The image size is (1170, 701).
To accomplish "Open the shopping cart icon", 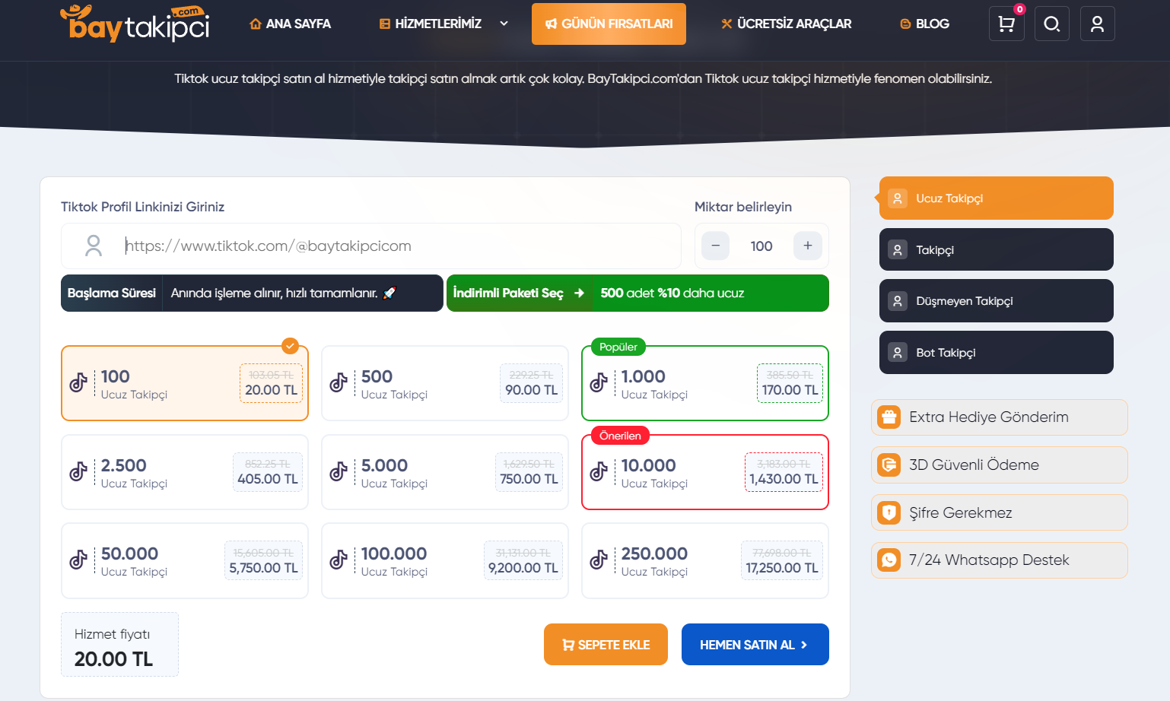I will click(x=1006, y=24).
